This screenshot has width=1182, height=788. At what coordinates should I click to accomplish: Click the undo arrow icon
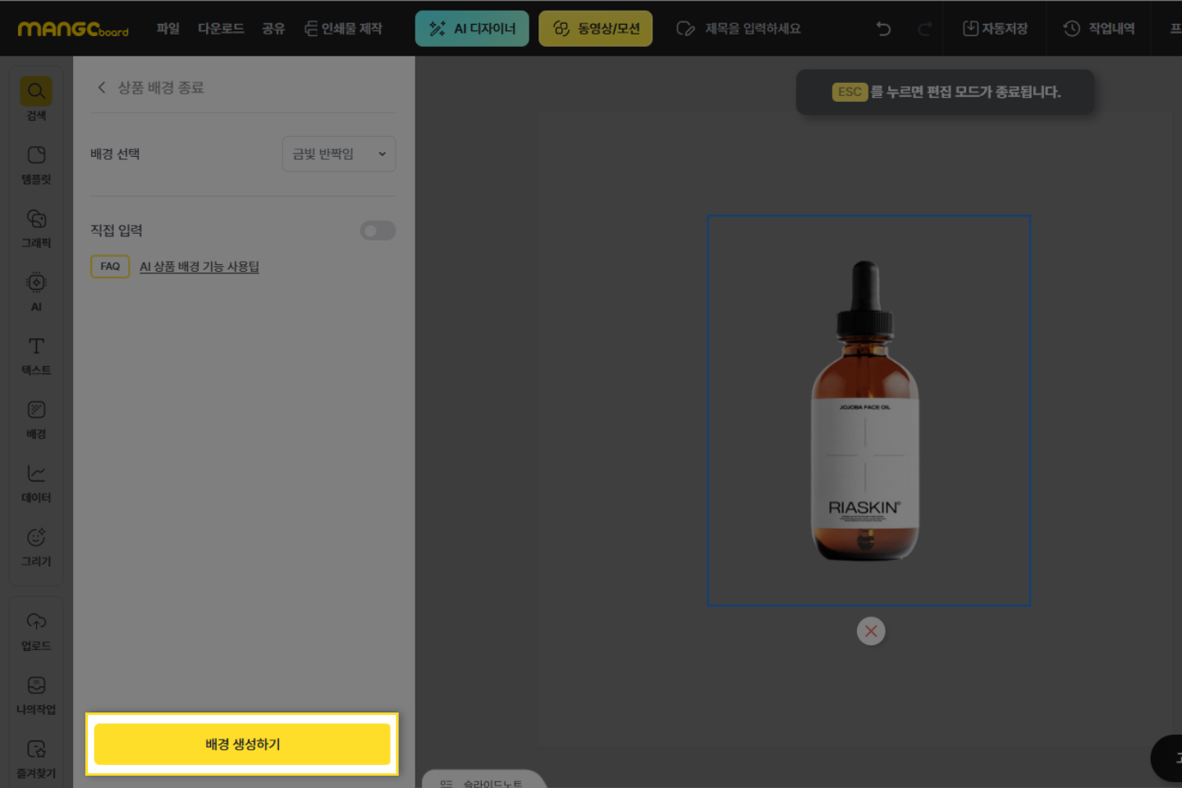(883, 29)
